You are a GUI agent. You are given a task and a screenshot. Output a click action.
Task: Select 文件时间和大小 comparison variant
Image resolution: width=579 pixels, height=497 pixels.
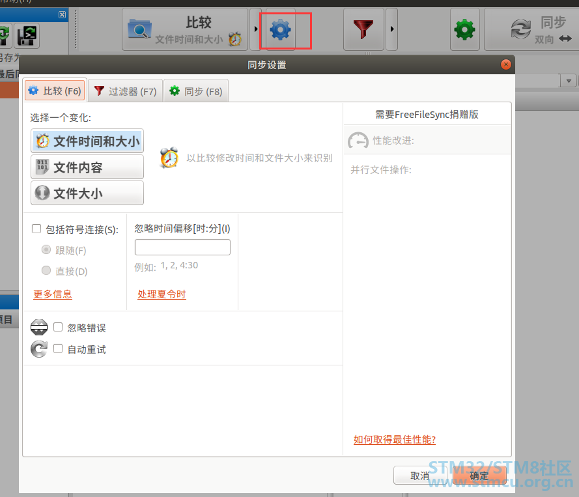(x=87, y=141)
